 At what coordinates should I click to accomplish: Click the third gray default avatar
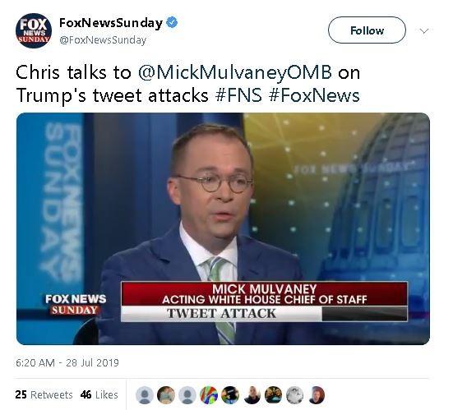(x=187, y=395)
